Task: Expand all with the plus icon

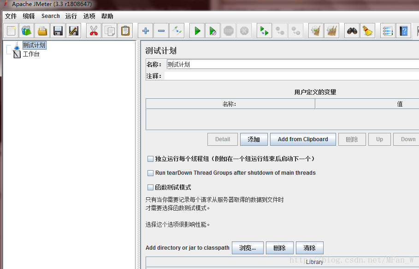Action: [146, 31]
